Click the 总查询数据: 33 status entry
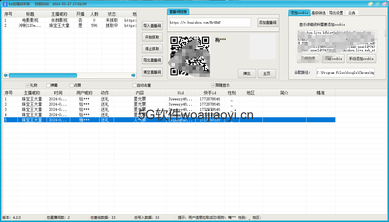This screenshot has height=222, width=389. tap(103, 218)
